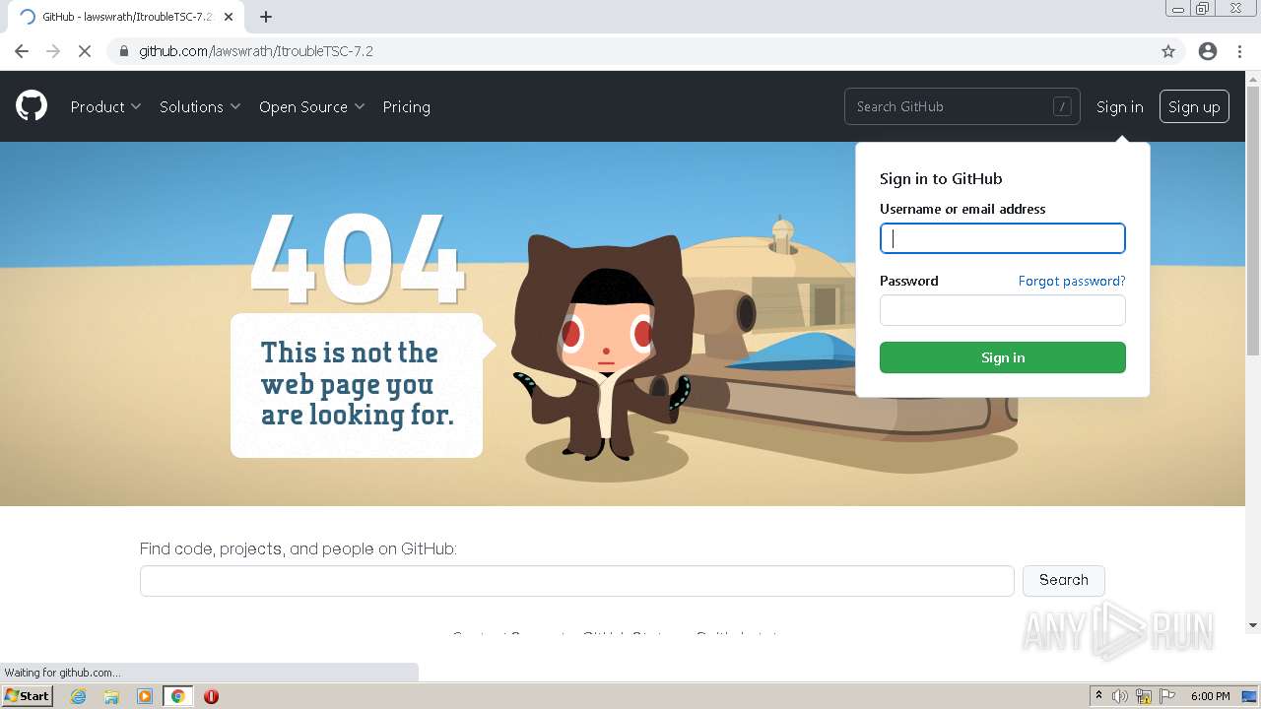Open a new browser tab
This screenshot has width=1261, height=709.
pos(266,17)
